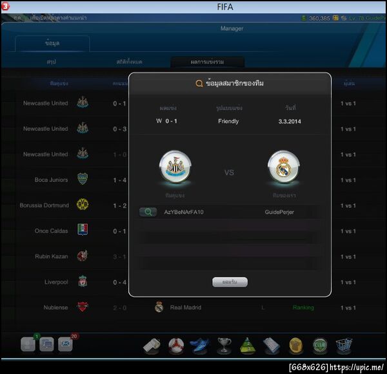The width and height of the screenshot is (387, 374).
Task: Open the trophy cup icon
Action: tap(224, 345)
